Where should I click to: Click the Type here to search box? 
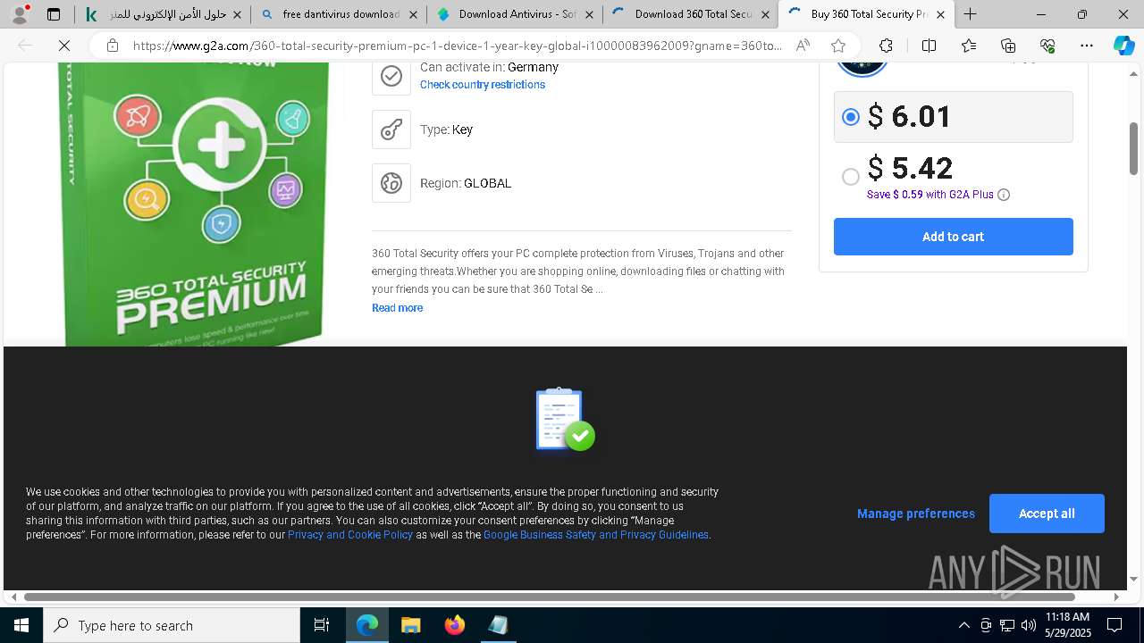coord(172,625)
